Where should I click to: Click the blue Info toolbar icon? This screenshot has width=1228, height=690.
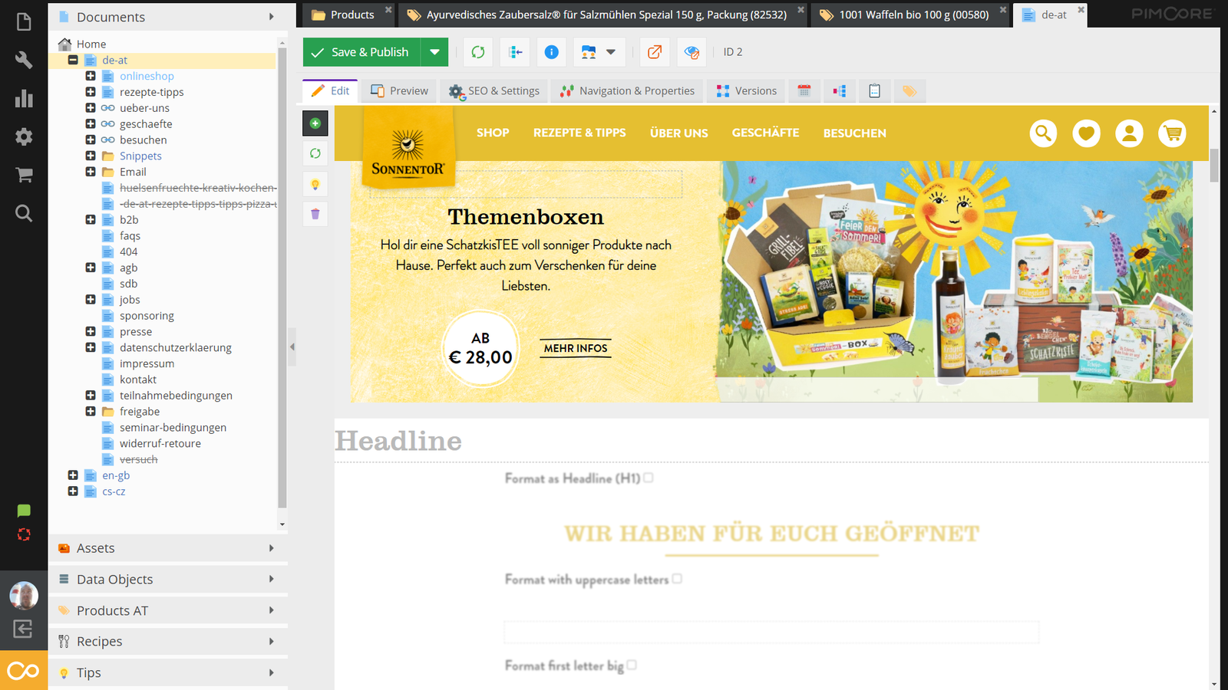[x=551, y=52]
